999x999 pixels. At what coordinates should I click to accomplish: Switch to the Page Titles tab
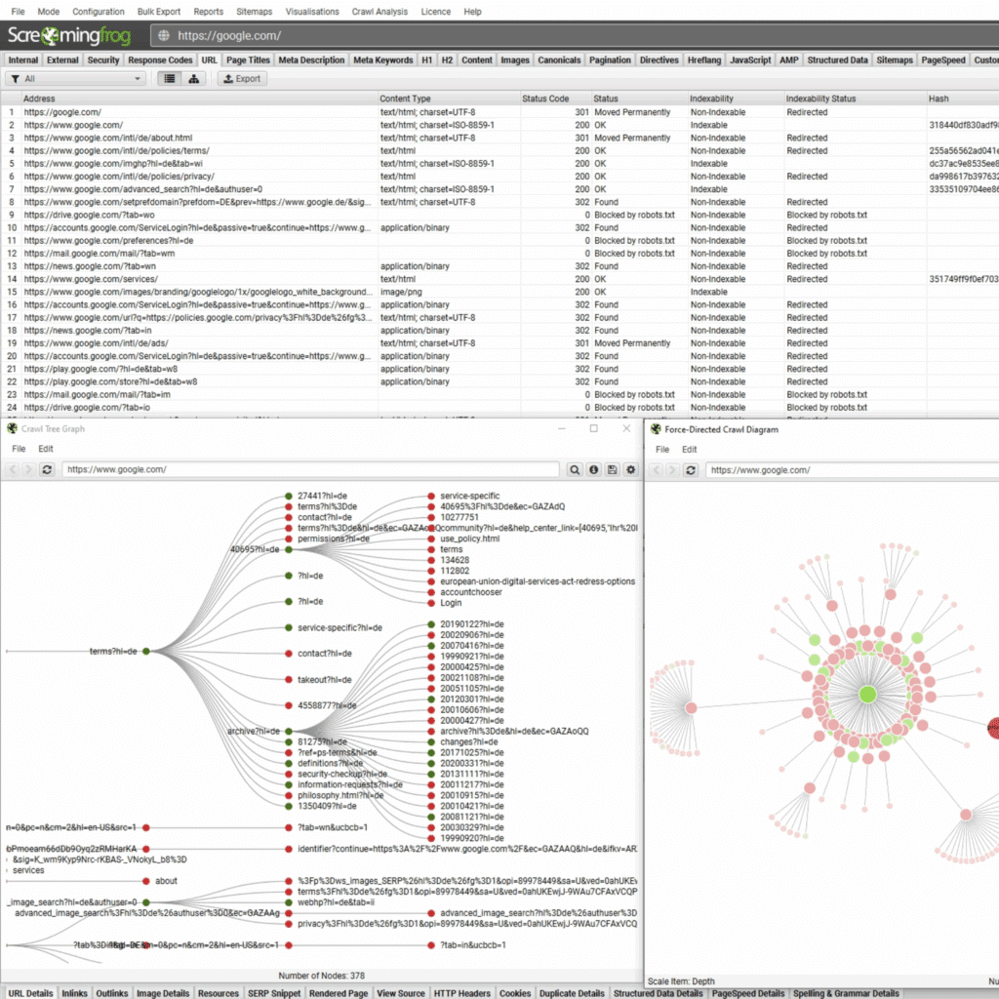(248, 60)
